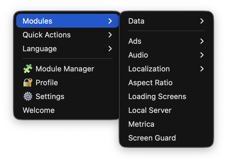Select the highlighted Modules menu label
227x163 pixels.
38,21
